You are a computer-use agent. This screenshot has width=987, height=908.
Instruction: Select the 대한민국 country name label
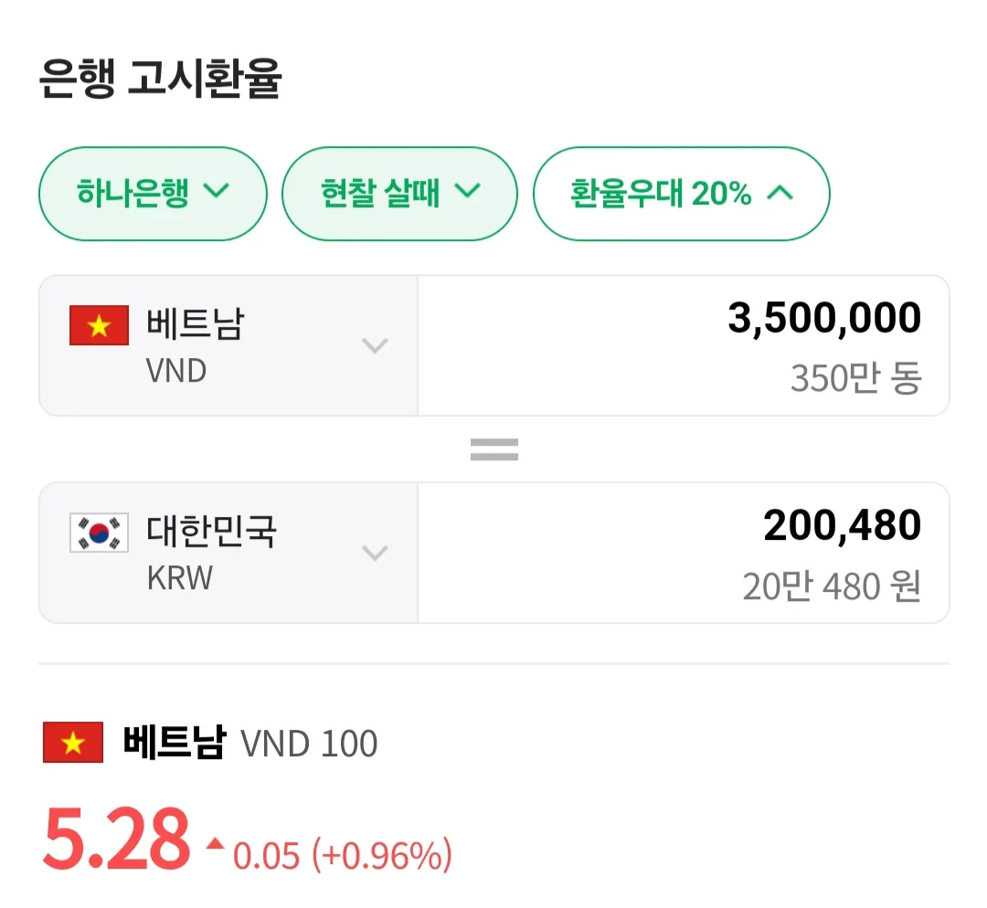tap(211, 531)
